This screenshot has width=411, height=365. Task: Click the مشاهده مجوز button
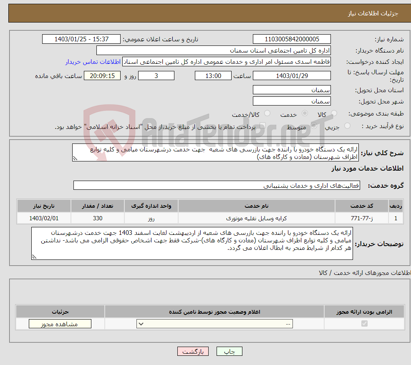coord(60,324)
